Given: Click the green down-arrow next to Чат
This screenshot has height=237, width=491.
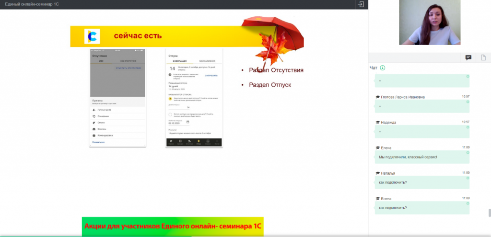Looking at the screenshot, I should point(383,68).
